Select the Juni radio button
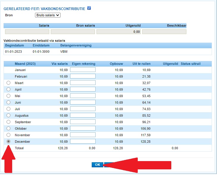Screen dimensions: 217x175 tap(8, 102)
